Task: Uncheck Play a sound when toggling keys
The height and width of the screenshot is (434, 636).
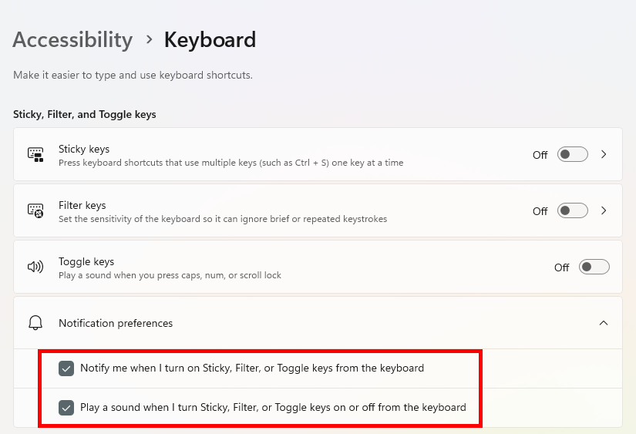Action: pos(66,408)
